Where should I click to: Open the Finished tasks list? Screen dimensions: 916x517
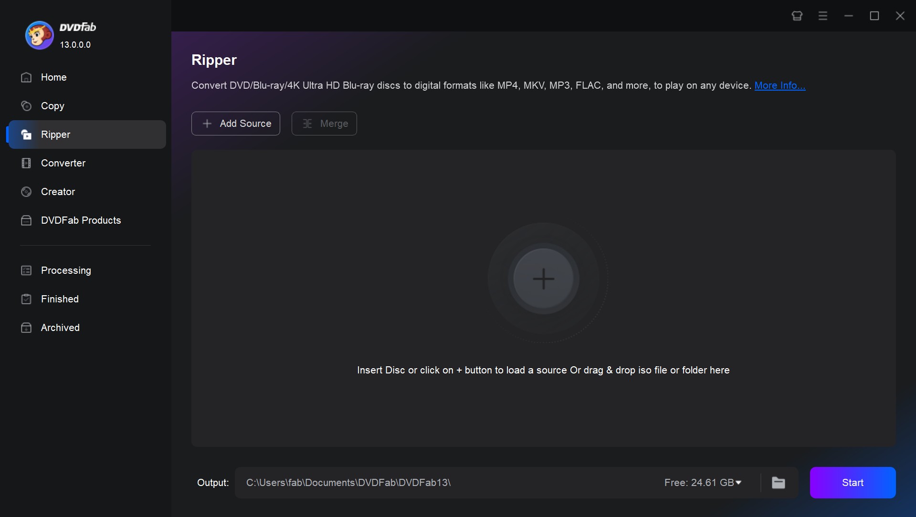(x=59, y=299)
